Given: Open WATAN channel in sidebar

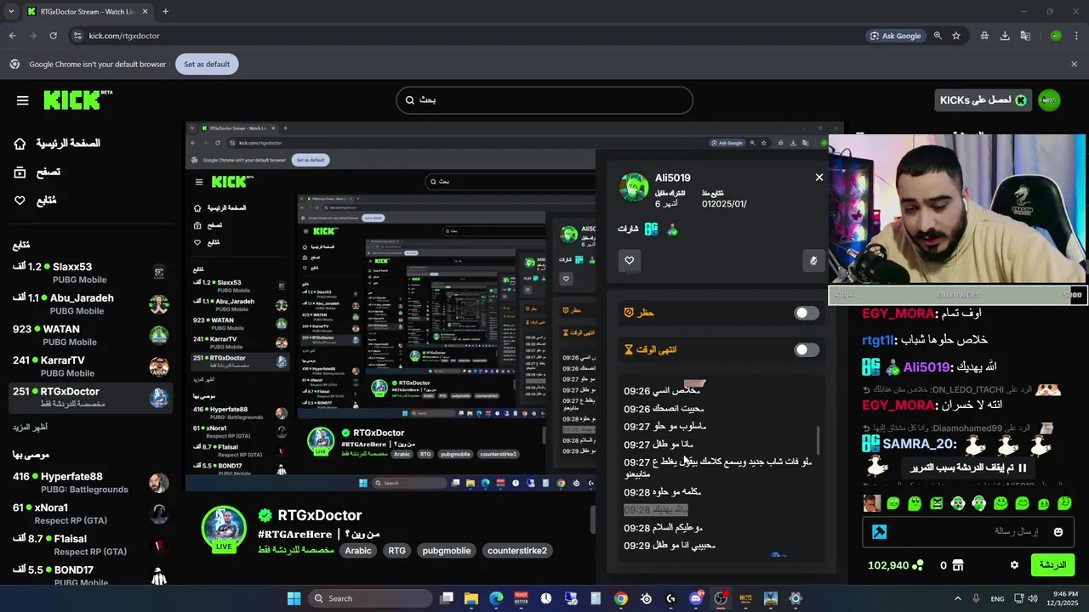Looking at the screenshot, I should [x=88, y=336].
